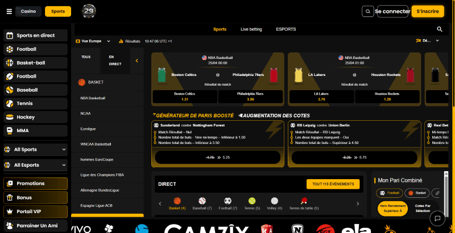Click the LA Lakers yellow jersey
Image resolution: width=455 pixels, height=233 pixels.
(298, 75)
